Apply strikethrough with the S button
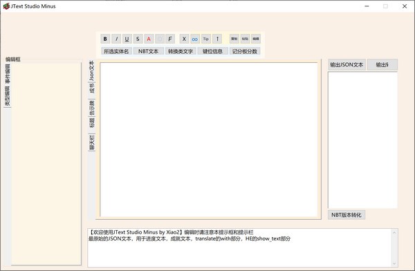 point(138,39)
